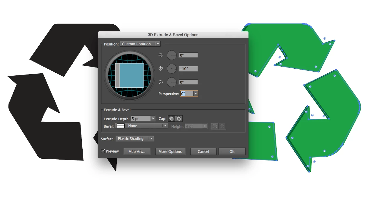
Task: Click the Z axis rotation field showing 0°
Action: [x=188, y=82]
